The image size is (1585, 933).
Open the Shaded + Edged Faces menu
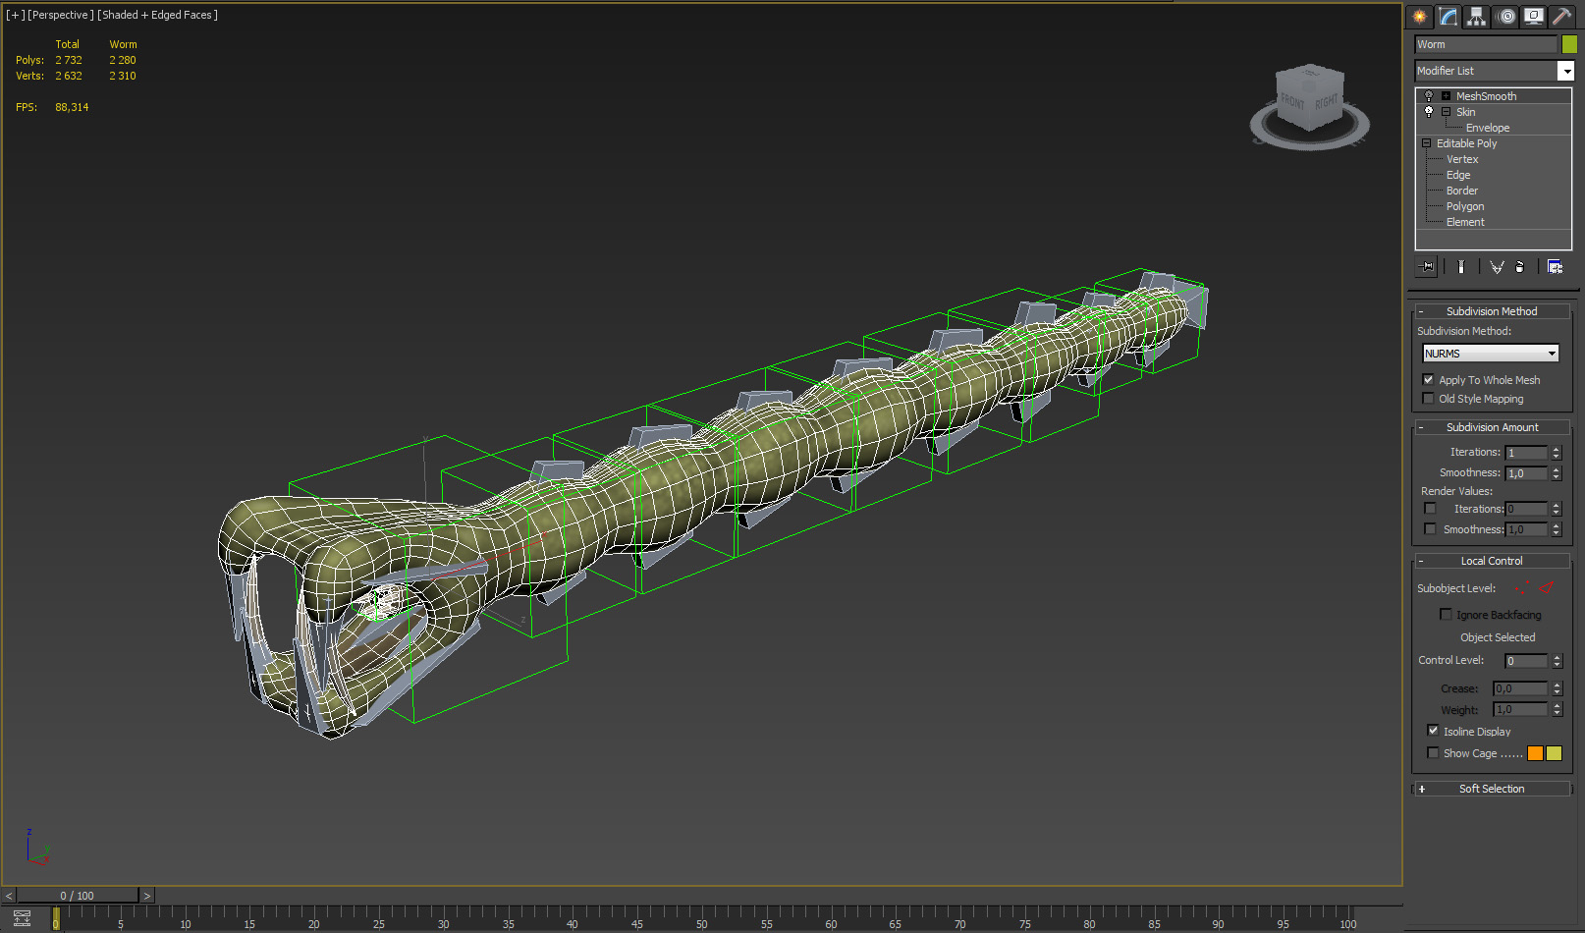[157, 14]
